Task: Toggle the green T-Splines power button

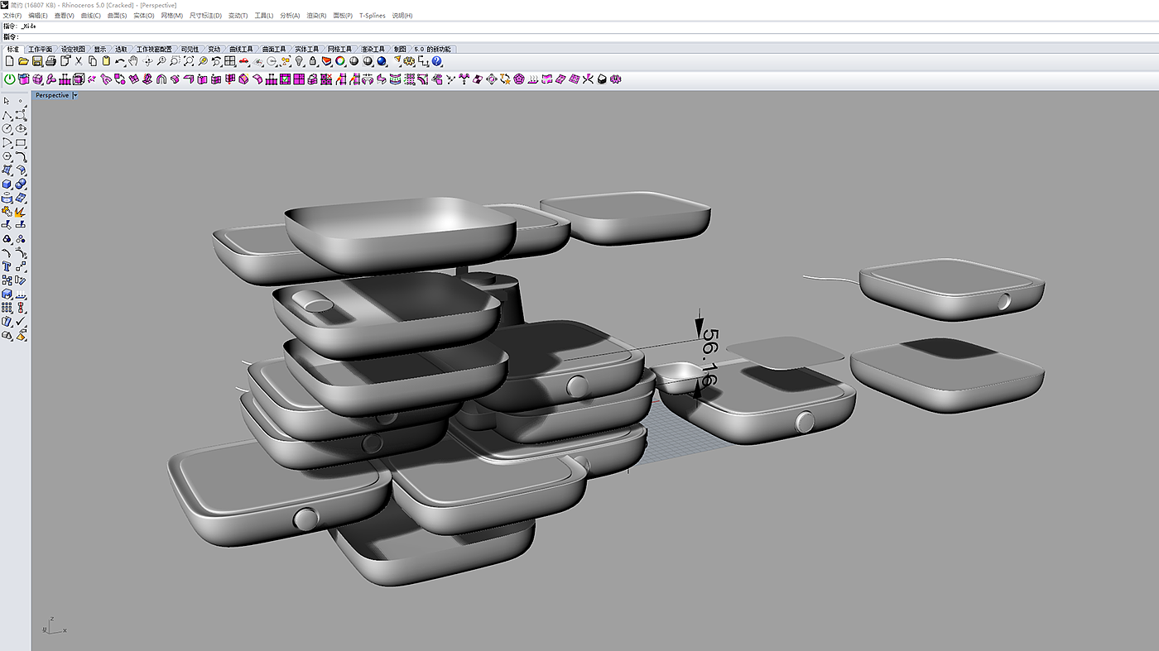Action: coord(10,79)
